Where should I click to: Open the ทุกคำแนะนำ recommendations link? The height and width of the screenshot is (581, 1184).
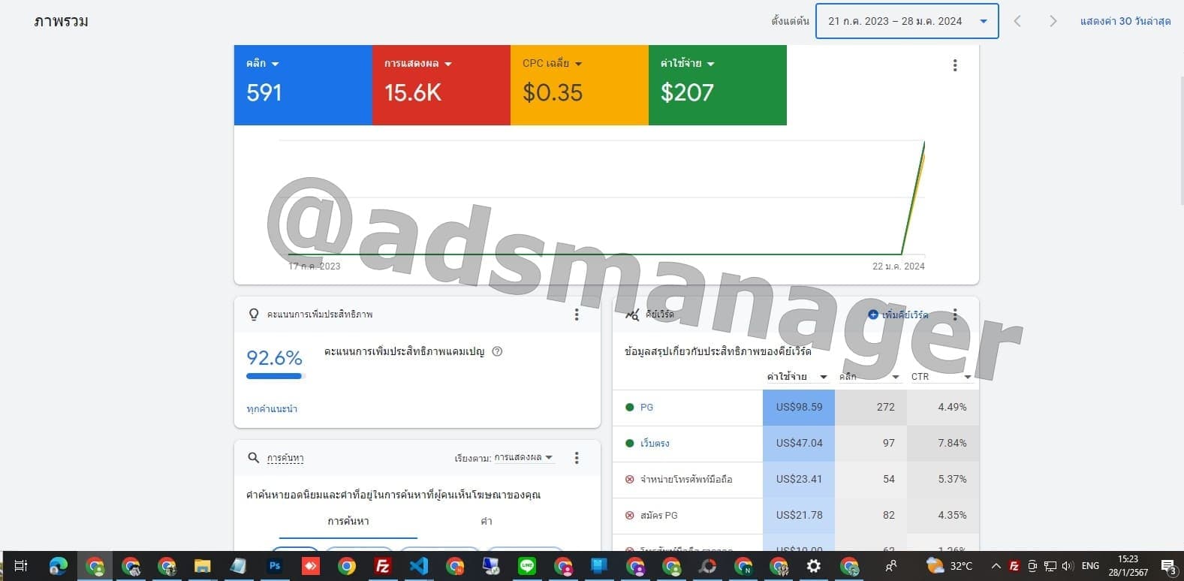tap(272, 409)
